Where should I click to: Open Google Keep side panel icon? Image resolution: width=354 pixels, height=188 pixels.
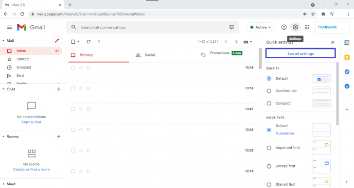(x=347, y=57)
